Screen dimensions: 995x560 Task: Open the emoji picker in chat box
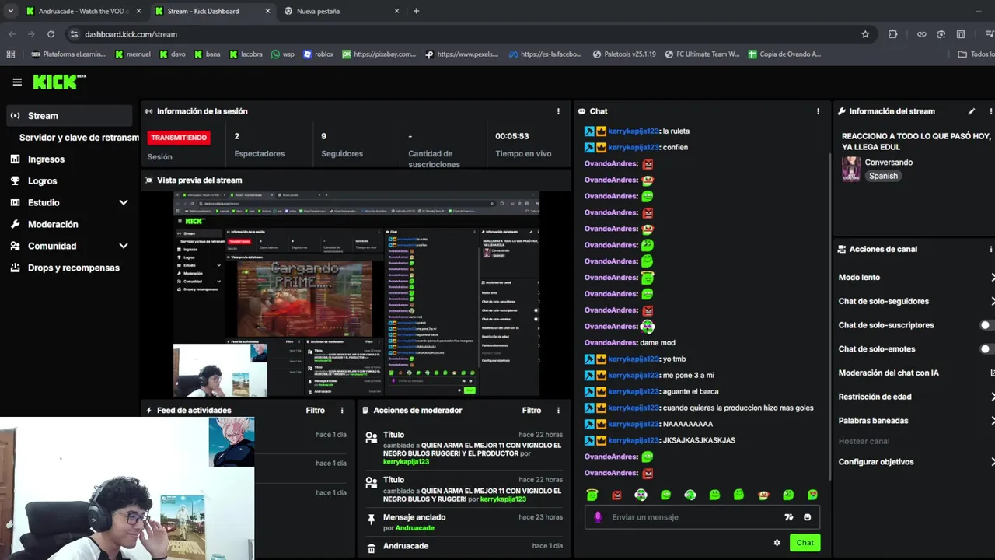click(808, 517)
